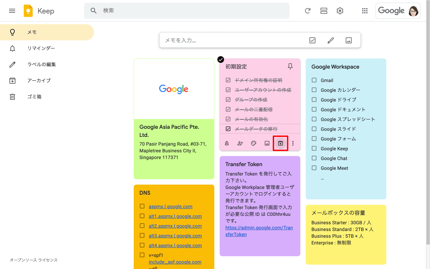430x269 pixels.
Task: Create a new drawing note
Action: (331, 40)
